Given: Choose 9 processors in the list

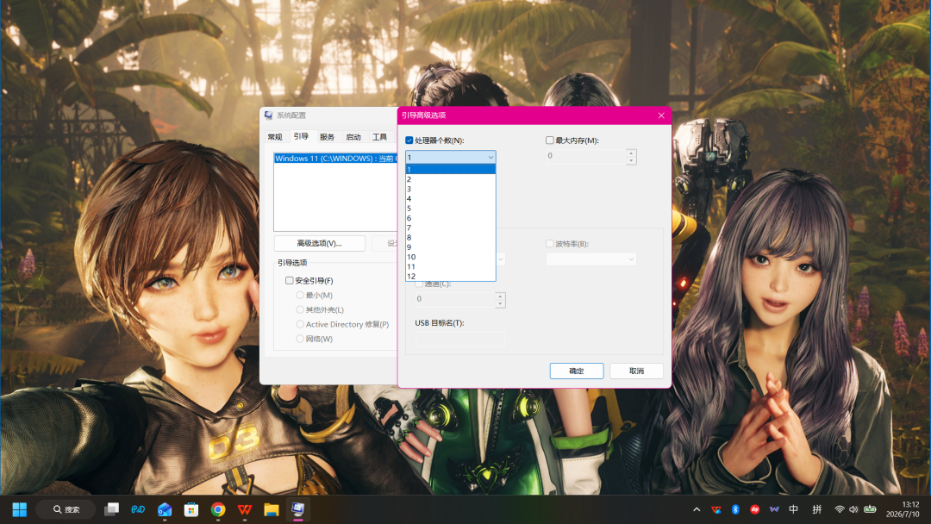Looking at the screenshot, I should (x=451, y=247).
